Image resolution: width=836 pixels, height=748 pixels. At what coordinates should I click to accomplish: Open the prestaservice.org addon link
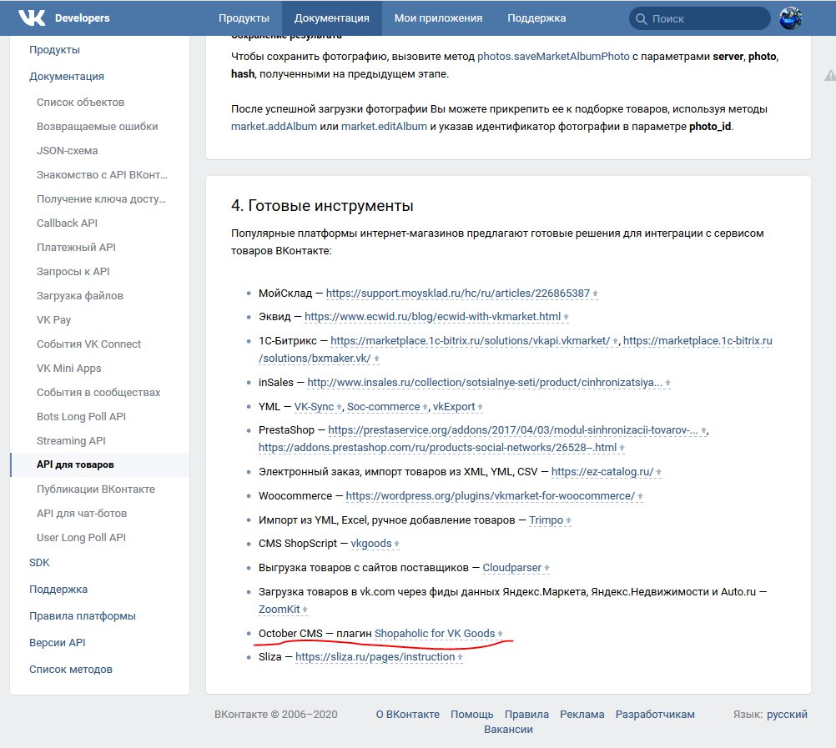click(513, 430)
